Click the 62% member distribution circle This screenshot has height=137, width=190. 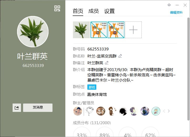(150, 132)
